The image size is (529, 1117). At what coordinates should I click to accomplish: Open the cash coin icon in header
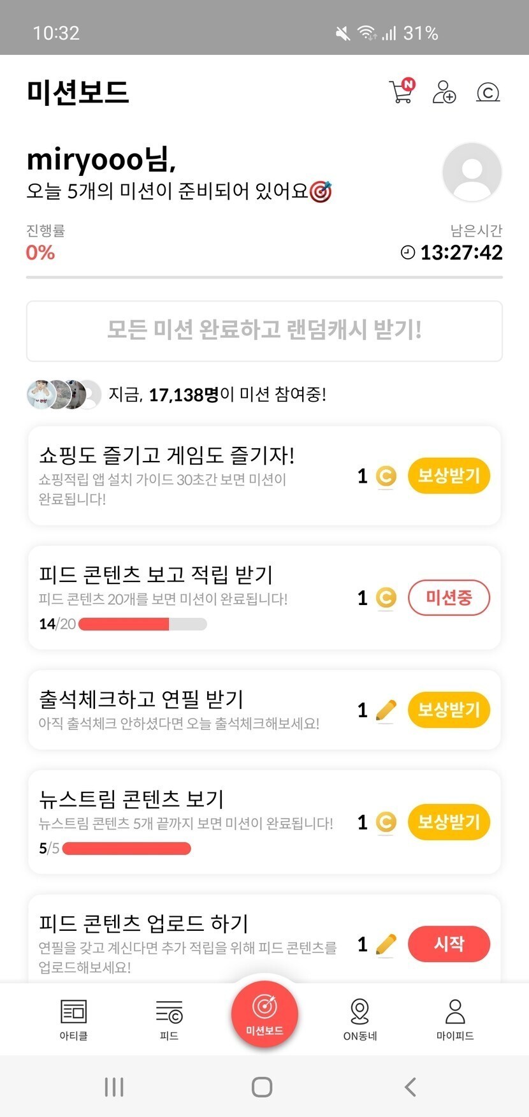click(488, 93)
